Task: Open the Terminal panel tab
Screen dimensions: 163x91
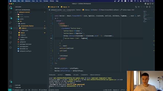Action: tap(68, 75)
